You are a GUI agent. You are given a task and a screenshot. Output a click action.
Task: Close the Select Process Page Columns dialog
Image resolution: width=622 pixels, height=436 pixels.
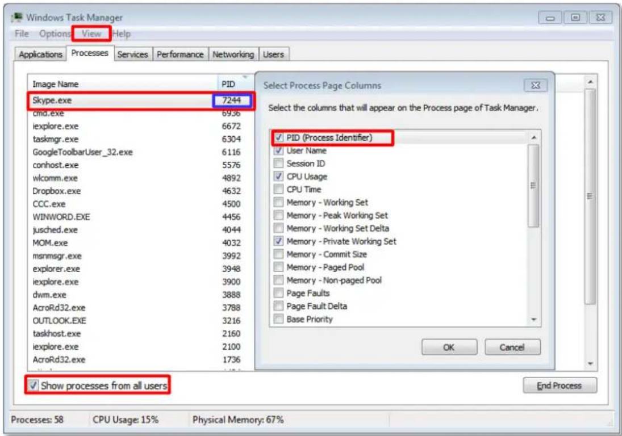click(x=536, y=85)
